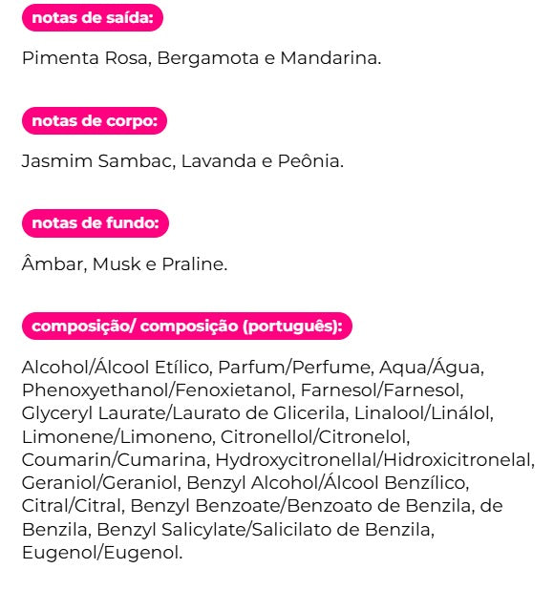
Task: Click the word 'Âmbar'
Action: click(x=53, y=263)
